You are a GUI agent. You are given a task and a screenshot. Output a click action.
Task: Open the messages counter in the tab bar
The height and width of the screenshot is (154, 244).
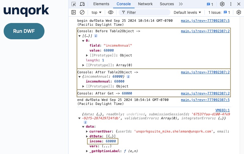coord(210,4)
